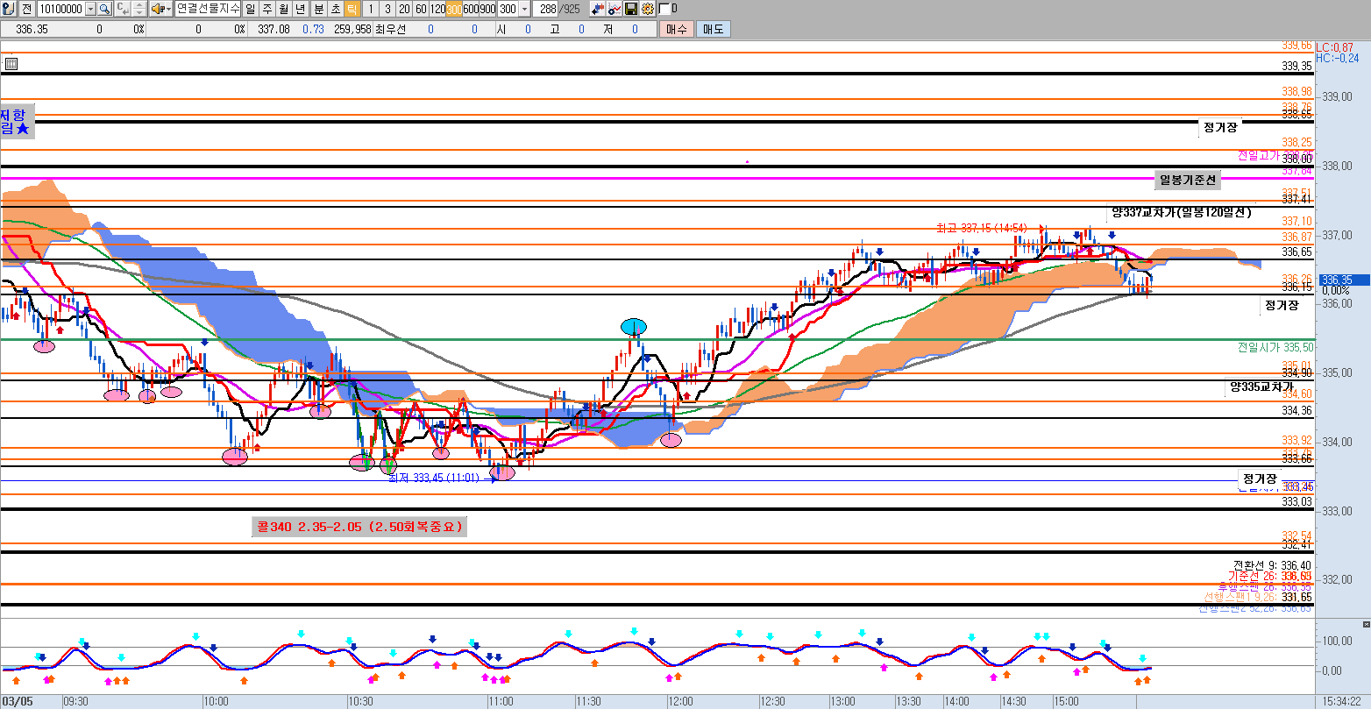Click the bar count field showing 288

[547, 9]
